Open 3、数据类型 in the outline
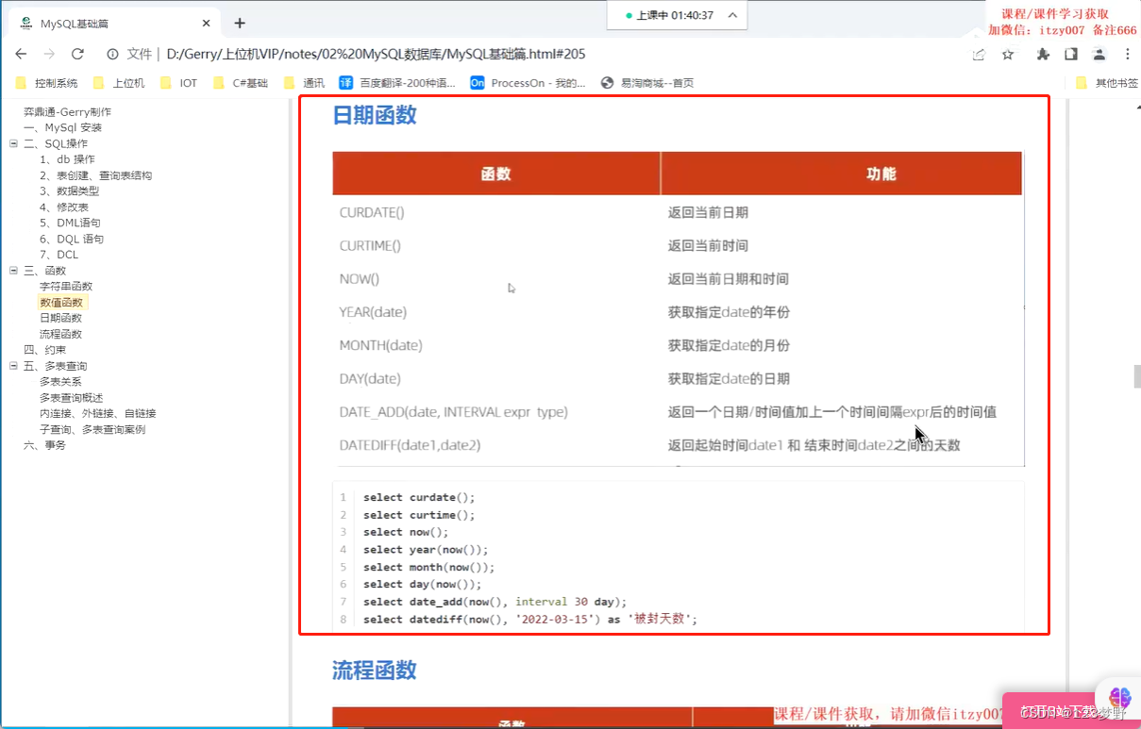Viewport: 1141px width, 729px height. [69, 191]
